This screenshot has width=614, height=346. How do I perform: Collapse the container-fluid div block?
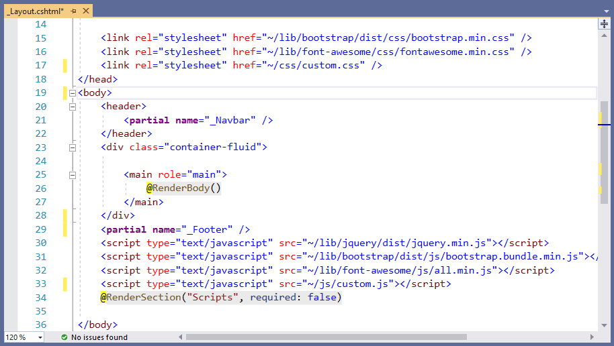pyautogui.click(x=72, y=148)
